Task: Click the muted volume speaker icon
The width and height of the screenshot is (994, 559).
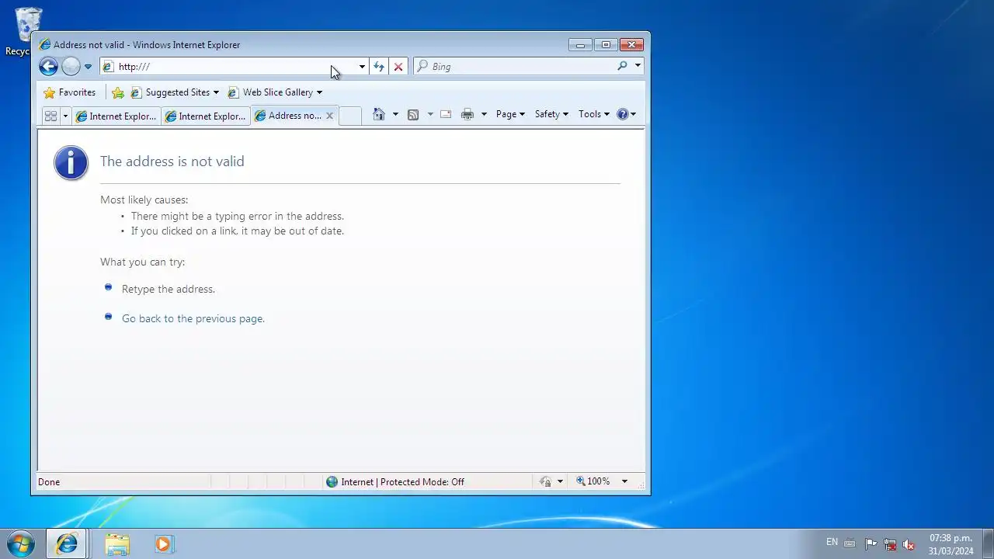Action: [x=909, y=544]
